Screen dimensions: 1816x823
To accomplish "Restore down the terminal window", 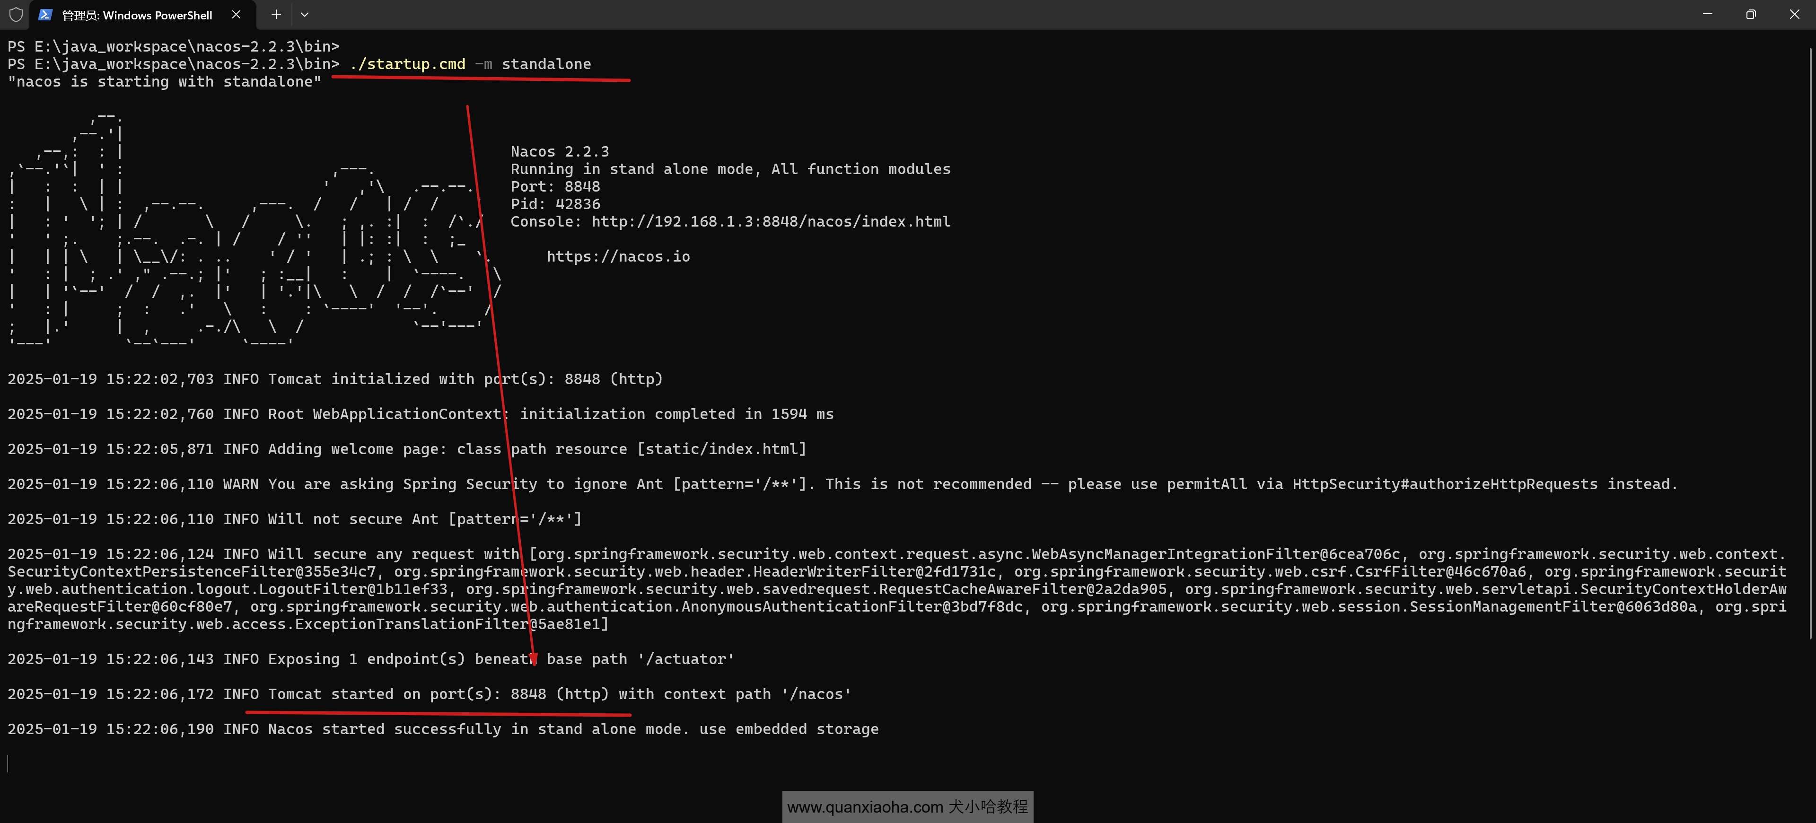I will pos(1751,15).
